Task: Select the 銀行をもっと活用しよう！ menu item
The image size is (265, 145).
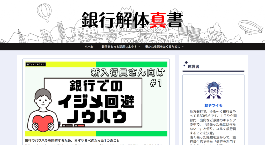Action: 119,47
